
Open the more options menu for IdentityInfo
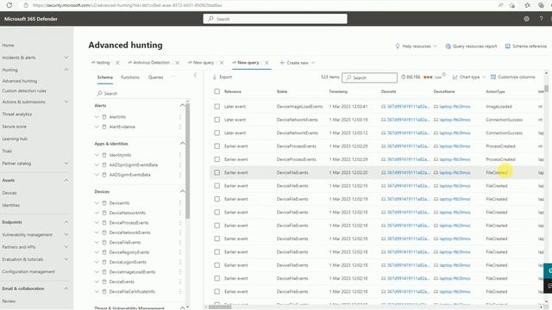pos(180,155)
